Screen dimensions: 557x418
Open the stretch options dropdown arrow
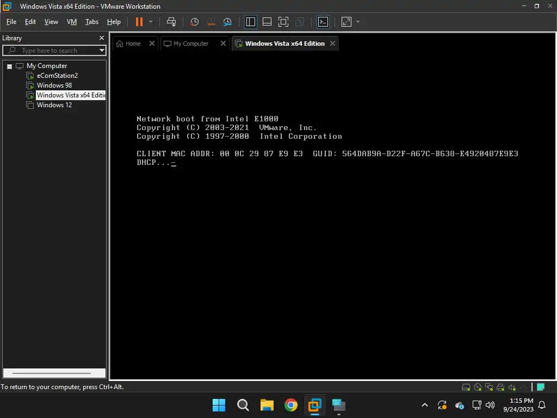coord(358,22)
